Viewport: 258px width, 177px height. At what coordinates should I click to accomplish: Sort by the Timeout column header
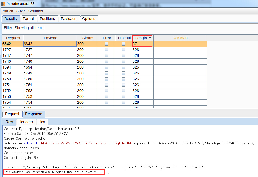[124, 38]
